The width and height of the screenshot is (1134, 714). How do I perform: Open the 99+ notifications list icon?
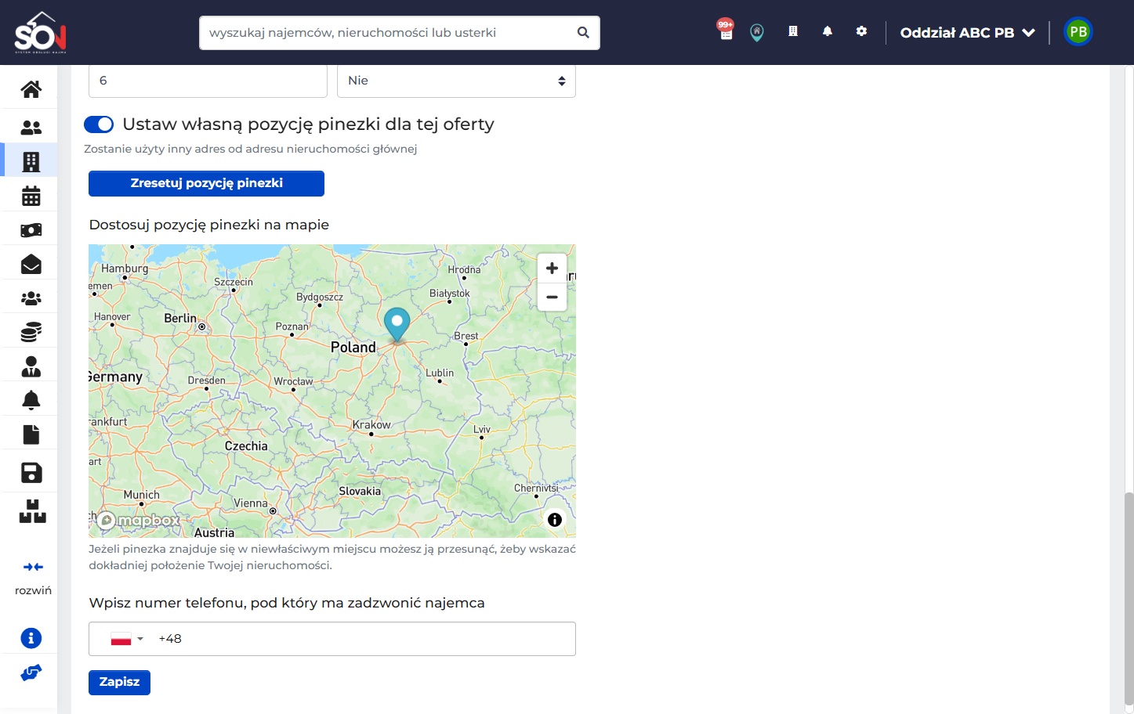pos(726,30)
